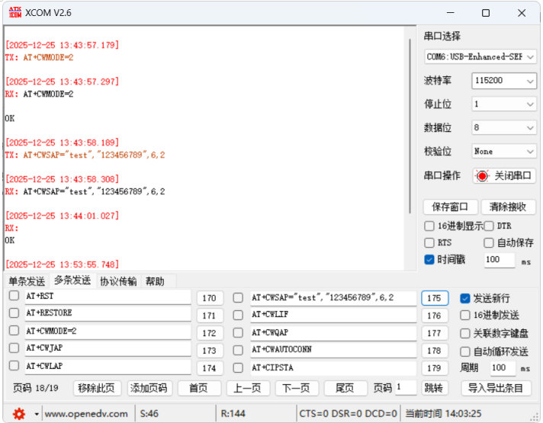Click the receive log vertical scrollbar
The height and width of the screenshot is (423, 543).
tap(410, 126)
